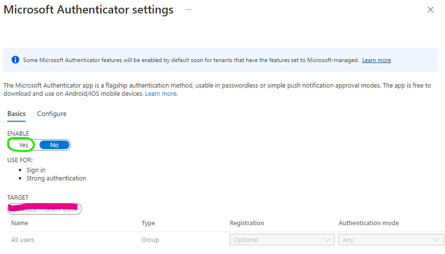This screenshot has height=254, width=445.
Task: Click the Type column header
Action: 148,223
